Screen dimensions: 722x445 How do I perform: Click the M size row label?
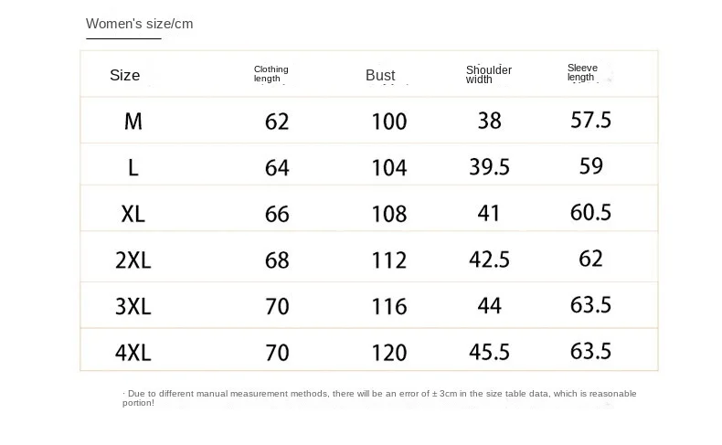point(133,121)
